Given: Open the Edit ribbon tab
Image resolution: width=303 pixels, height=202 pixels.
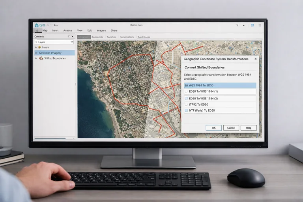Looking at the screenshot, I should (x=90, y=30).
